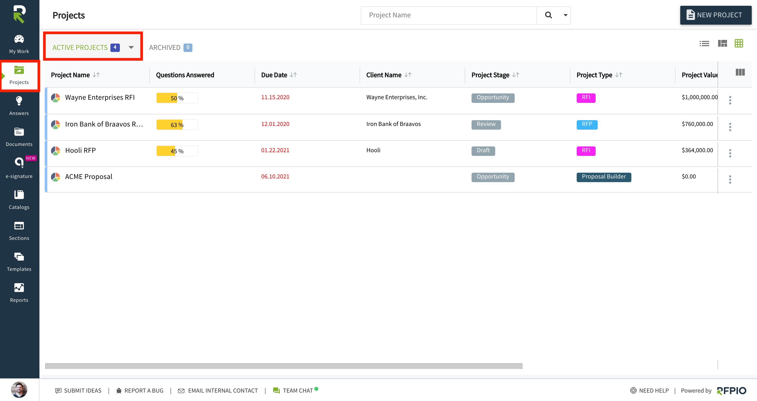Click the Review stage badge
The width and height of the screenshot is (757, 401).
486,124
